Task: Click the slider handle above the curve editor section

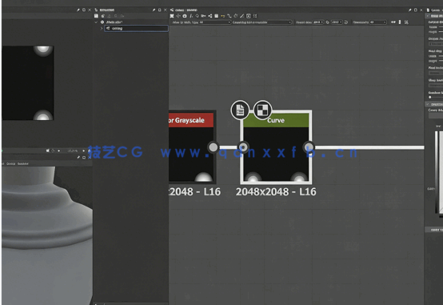Action: coord(429,97)
